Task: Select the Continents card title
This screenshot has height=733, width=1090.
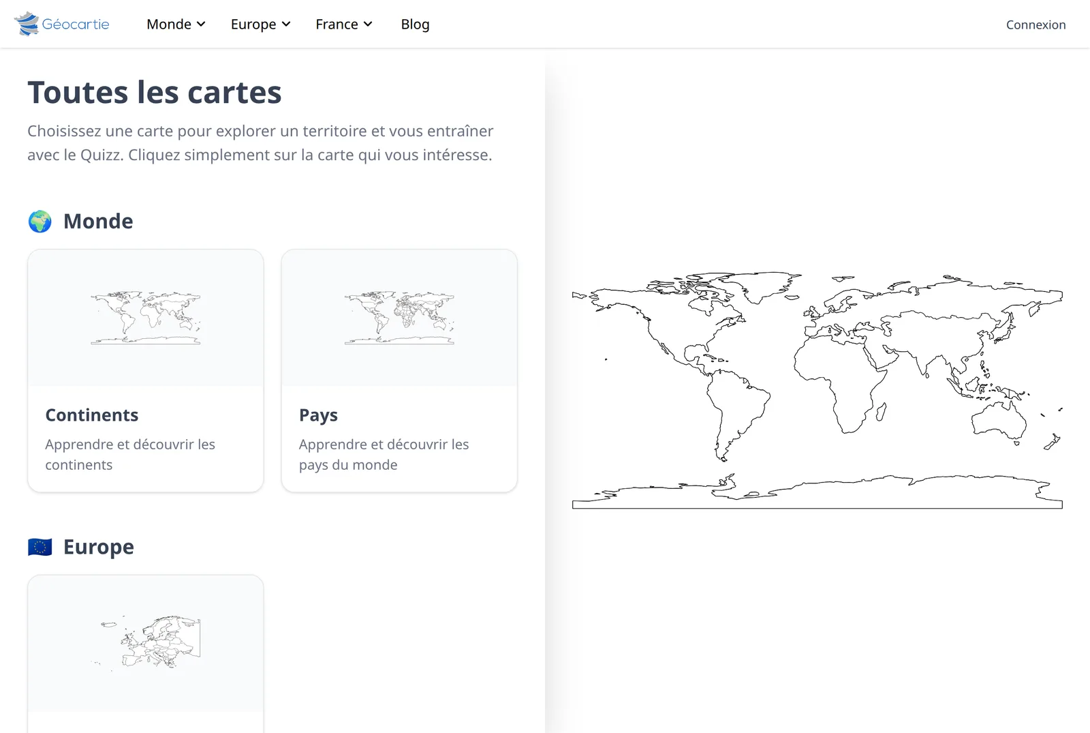Action: pos(92,415)
